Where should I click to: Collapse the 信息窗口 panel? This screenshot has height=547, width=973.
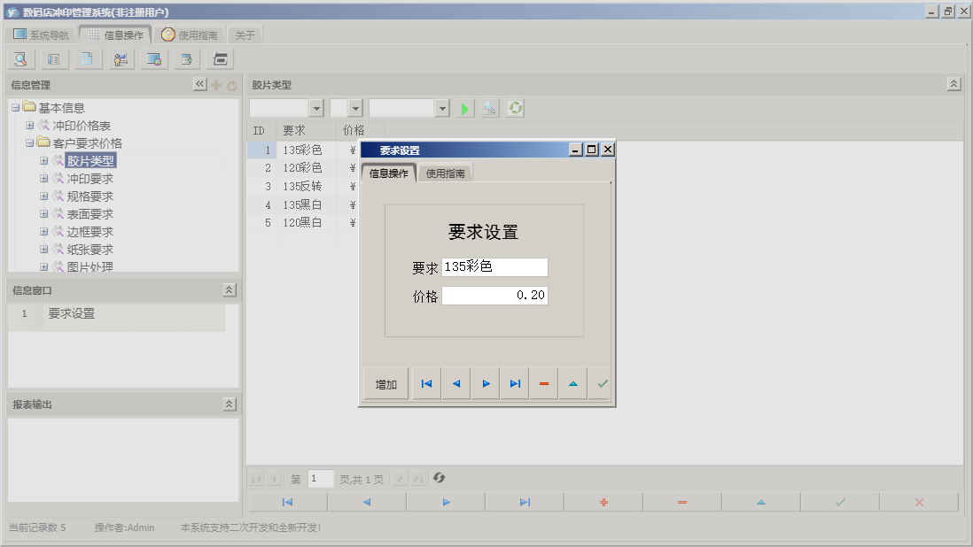pyautogui.click(x=229, y=290)
